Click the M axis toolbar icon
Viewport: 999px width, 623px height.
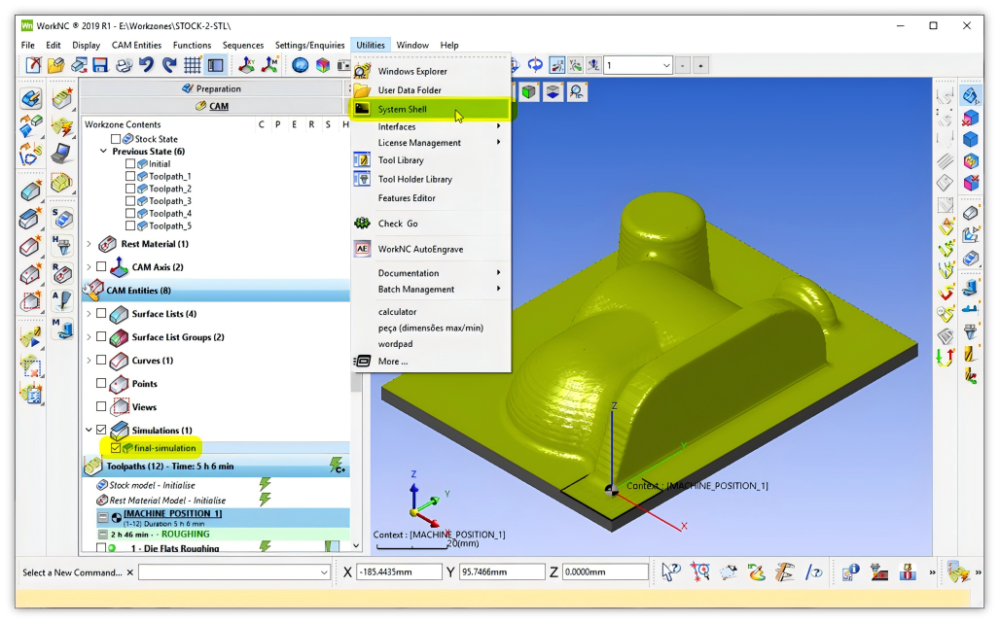click(x=269, y=65)
